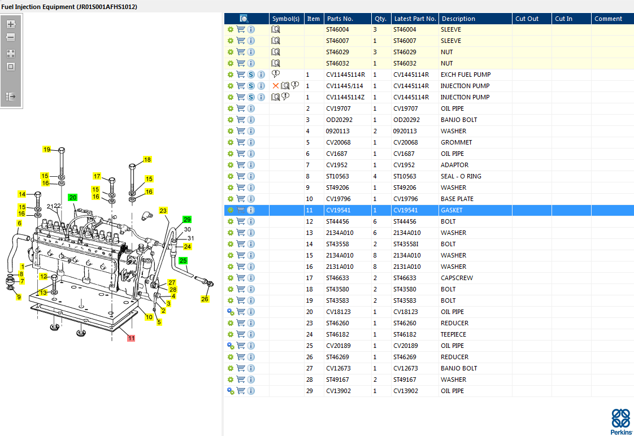Viewport: 634px width, 436px height.
Task: Click callout 17 on the diagram
Action: point(97,176)
